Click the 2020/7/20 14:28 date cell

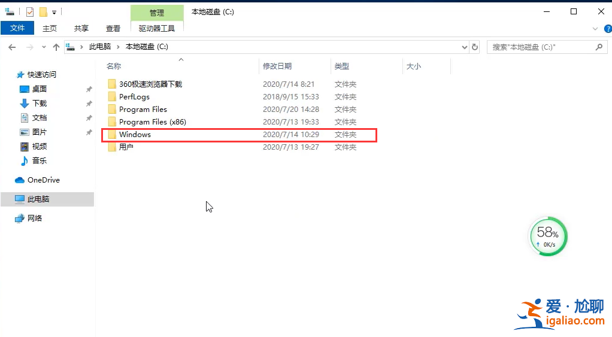pos(291,109)
